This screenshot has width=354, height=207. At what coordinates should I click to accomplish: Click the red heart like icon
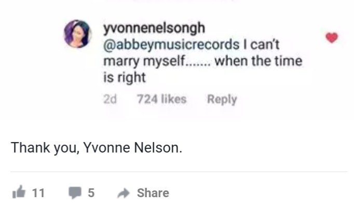click(x=332, y=37)
